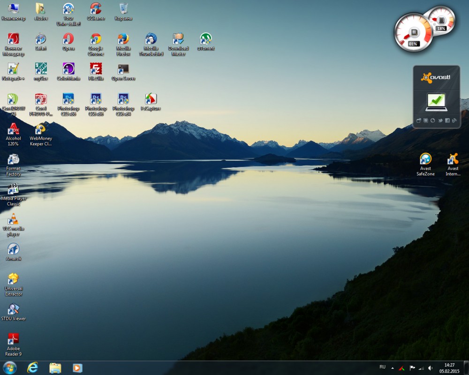Click the Avast gadget's green checkmark status

click(436, 101)
